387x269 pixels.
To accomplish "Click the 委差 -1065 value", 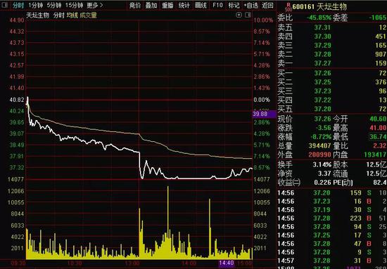I will pos(377,18).
